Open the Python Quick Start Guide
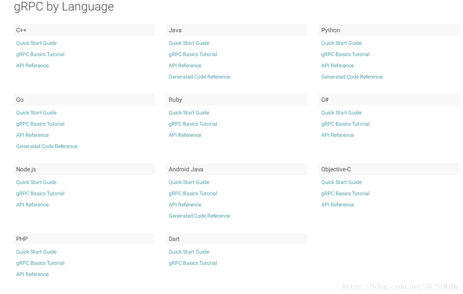This screenshot has width=463, height=294. pyautogui.click(x=341, y=43)
